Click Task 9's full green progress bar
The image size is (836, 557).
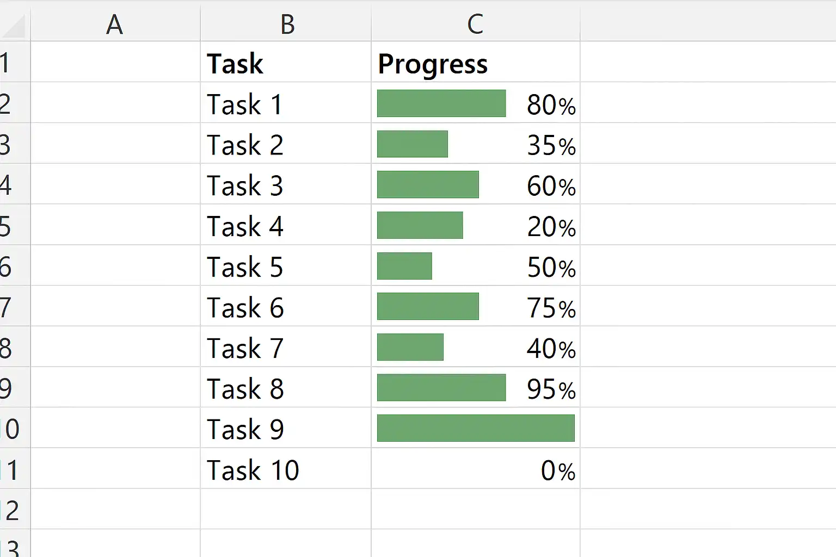[475, 428]
